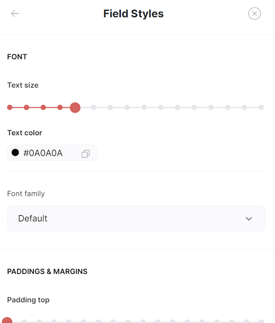
Task: Set text size to the third stop
Action: click(43, 107)
